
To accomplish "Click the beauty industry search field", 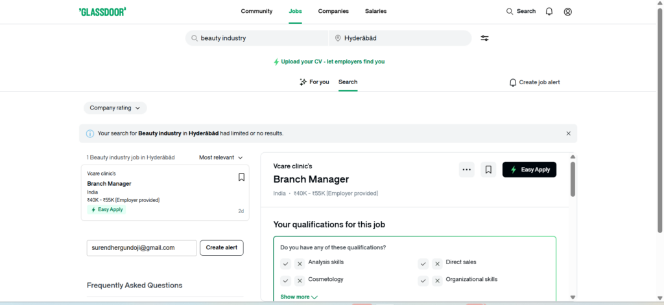I will (259, 38).
